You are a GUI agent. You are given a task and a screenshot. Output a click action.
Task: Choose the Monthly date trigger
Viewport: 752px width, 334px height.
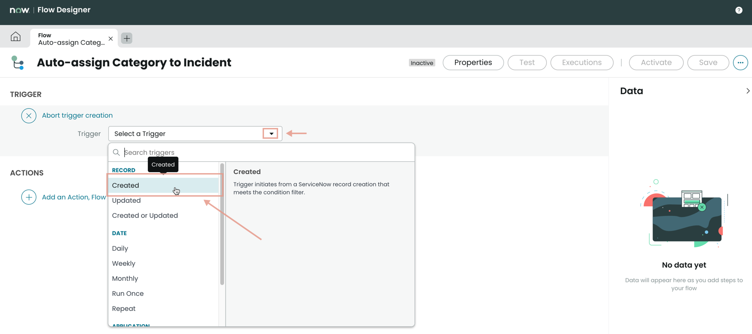click(x=164, y=278)
